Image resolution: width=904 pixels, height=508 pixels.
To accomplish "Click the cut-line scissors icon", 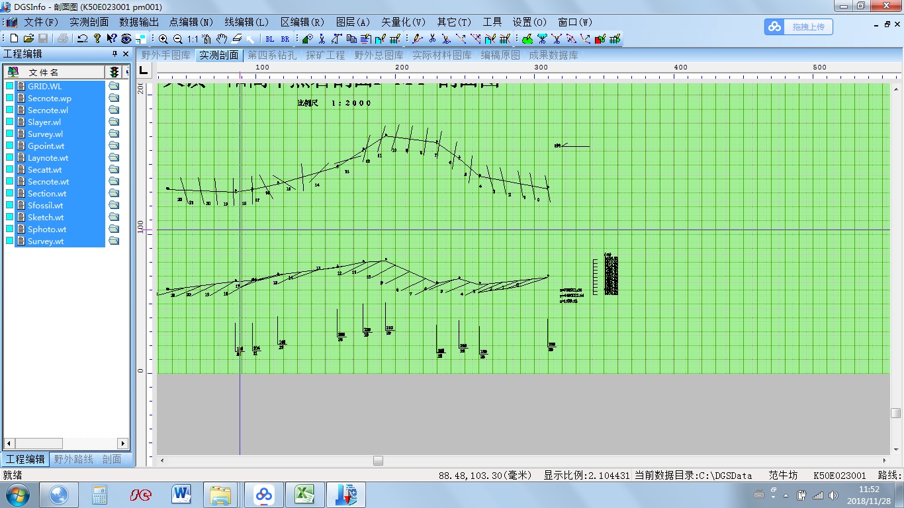I will click(x=432, y=38).
